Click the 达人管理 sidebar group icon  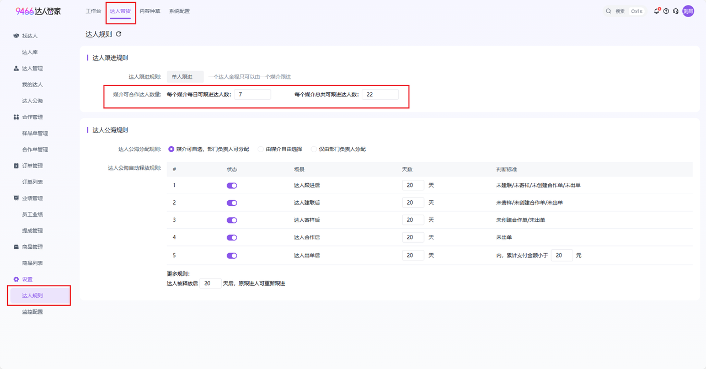16,68
